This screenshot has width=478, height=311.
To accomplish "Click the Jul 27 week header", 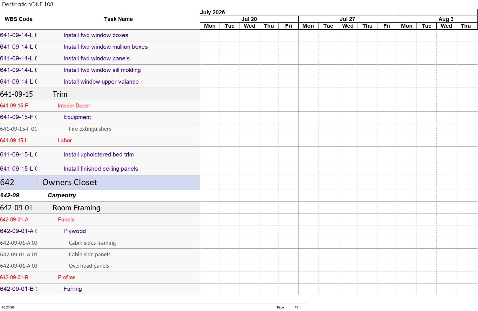I will coord(347,19).
